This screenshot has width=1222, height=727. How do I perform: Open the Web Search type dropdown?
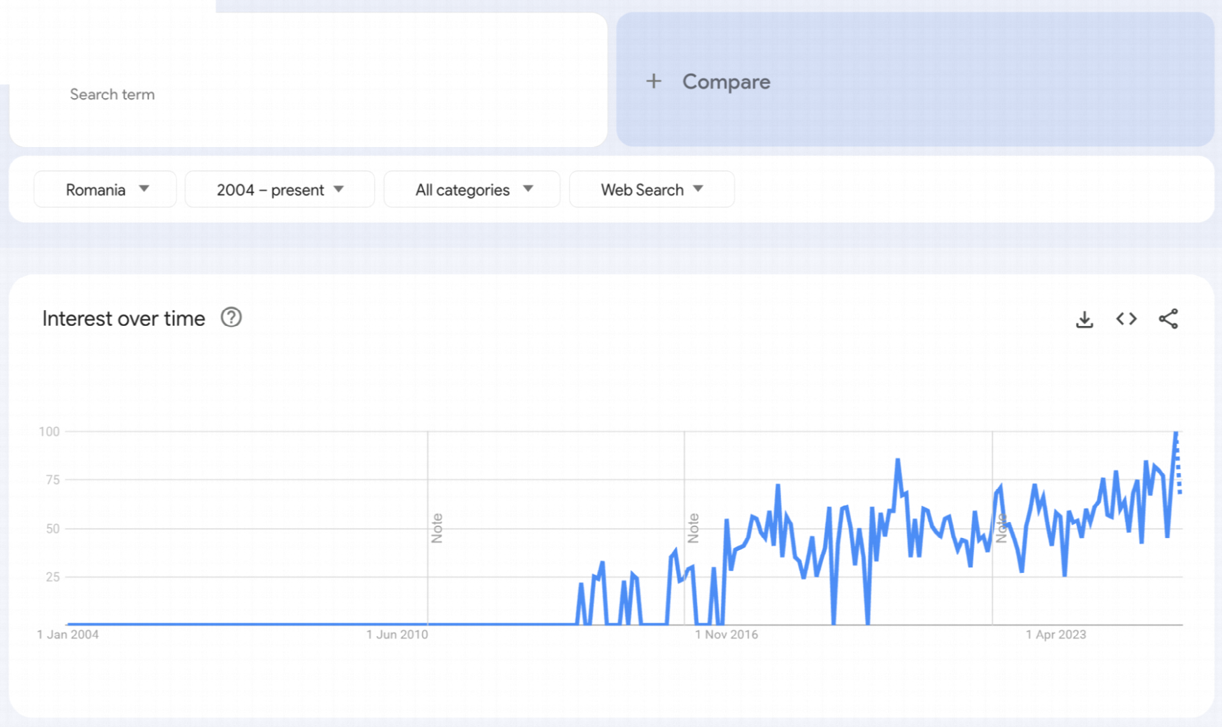652,189
